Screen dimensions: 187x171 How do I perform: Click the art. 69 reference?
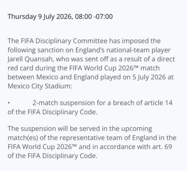(162, 147)
